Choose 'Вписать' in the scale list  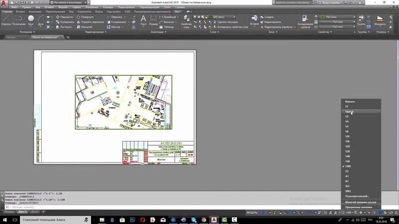coord(361,101)
